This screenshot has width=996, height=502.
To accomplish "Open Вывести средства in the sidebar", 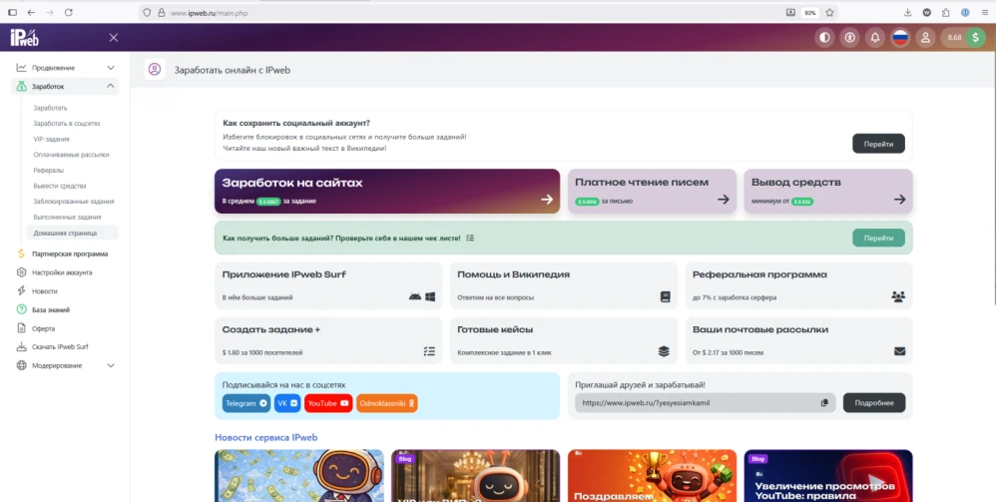I will click(60, 186).
